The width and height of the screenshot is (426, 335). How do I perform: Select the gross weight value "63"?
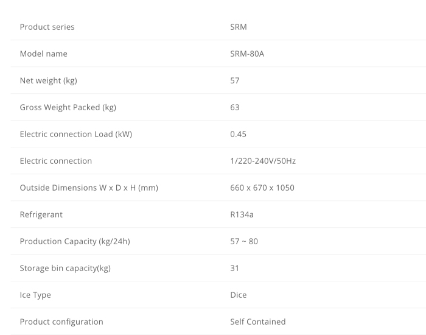[235, 107]
